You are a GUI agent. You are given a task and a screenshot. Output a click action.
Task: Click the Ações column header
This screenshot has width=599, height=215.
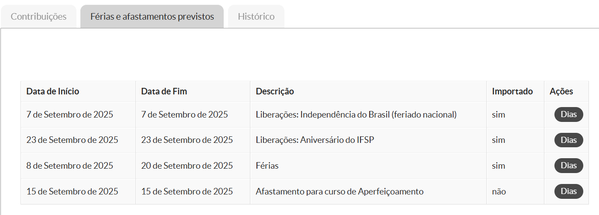(561, 91)
